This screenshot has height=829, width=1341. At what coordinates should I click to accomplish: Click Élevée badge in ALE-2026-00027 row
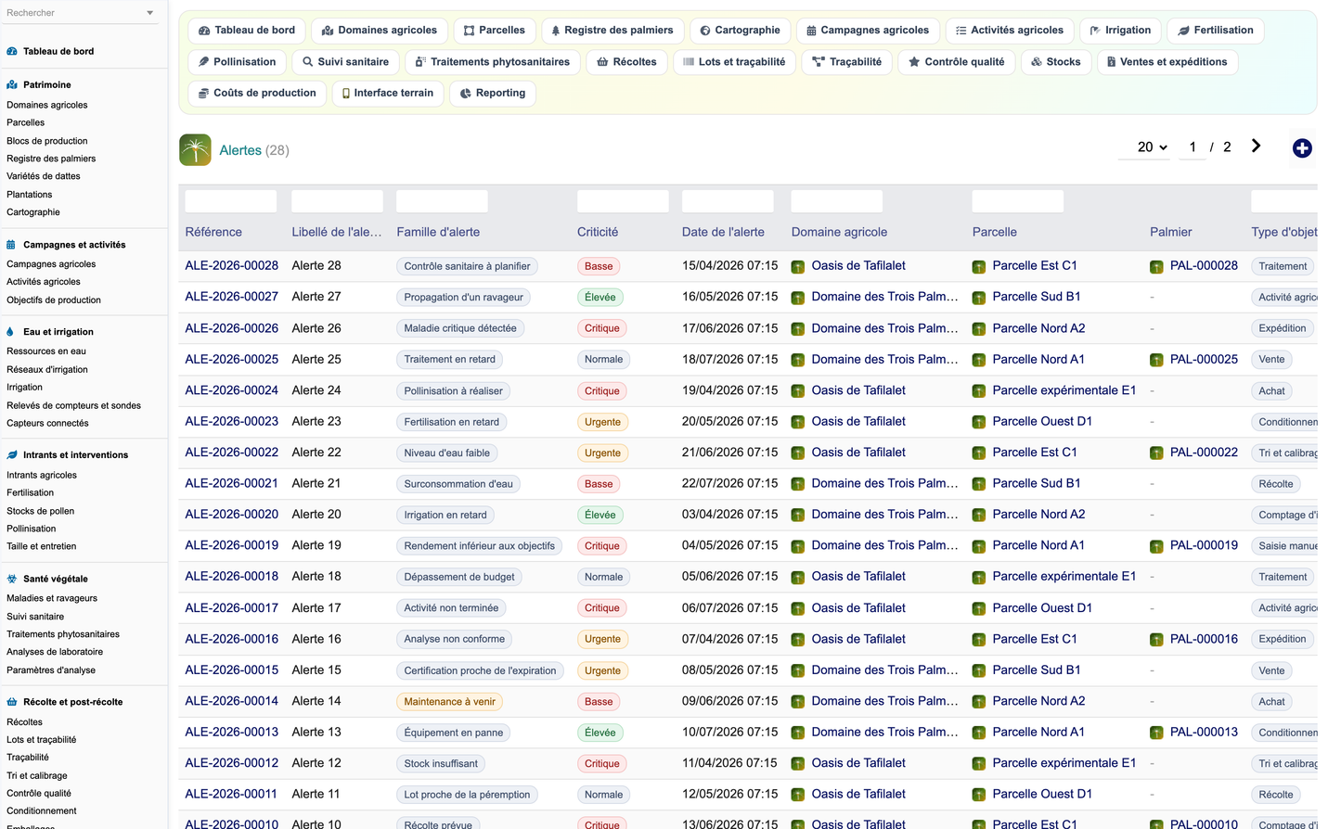point(600,298)
